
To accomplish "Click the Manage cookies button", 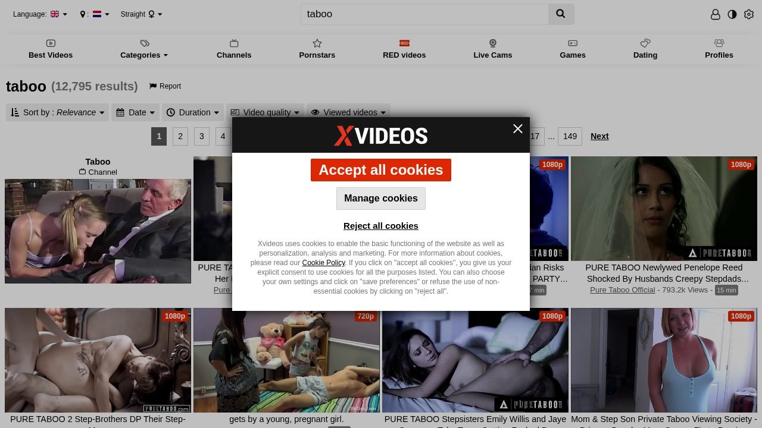I will coord(381,199).
